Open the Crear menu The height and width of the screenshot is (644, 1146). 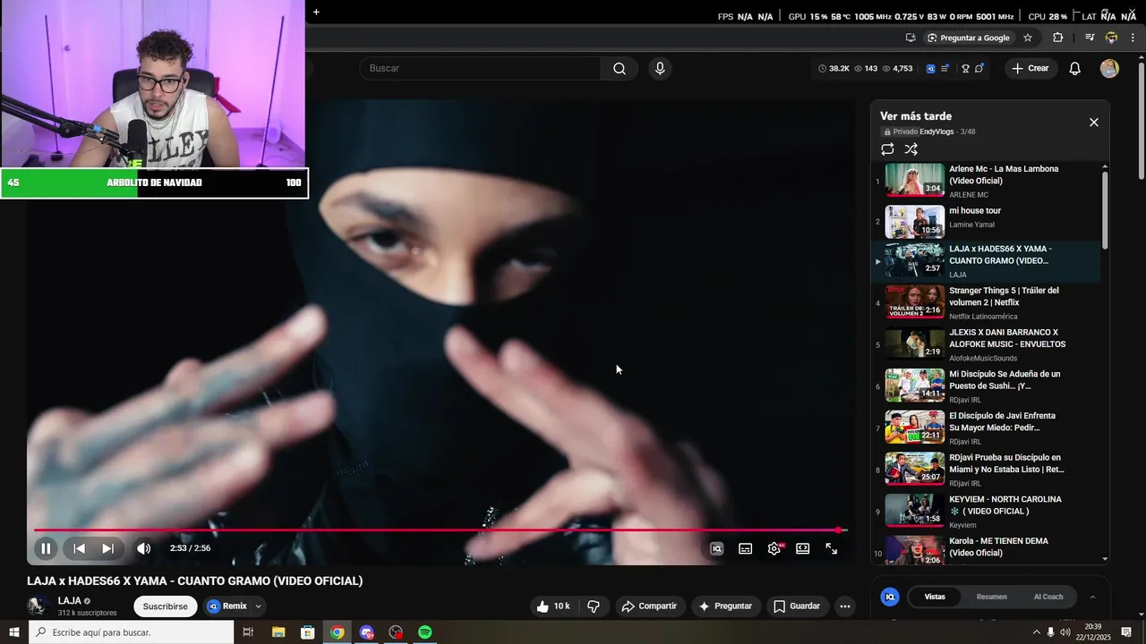[x=1030, y=69]
